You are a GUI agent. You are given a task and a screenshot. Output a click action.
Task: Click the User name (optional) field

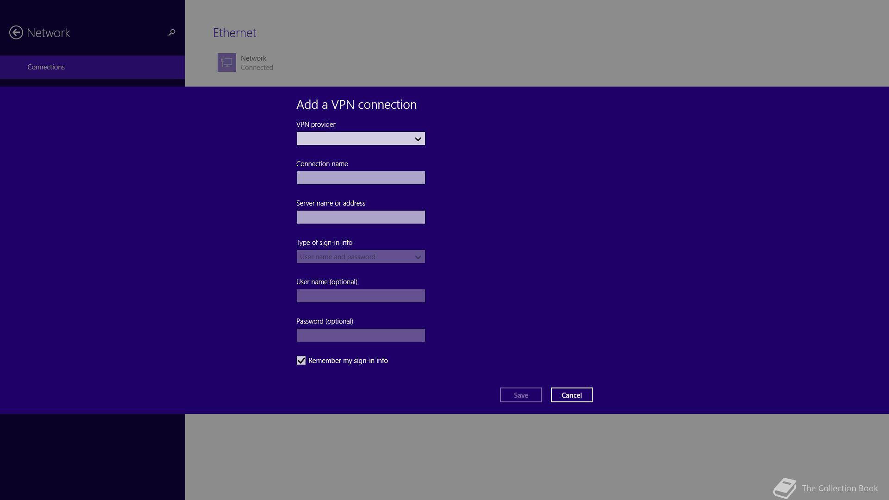pyautogui.click(x=361, y=296)
